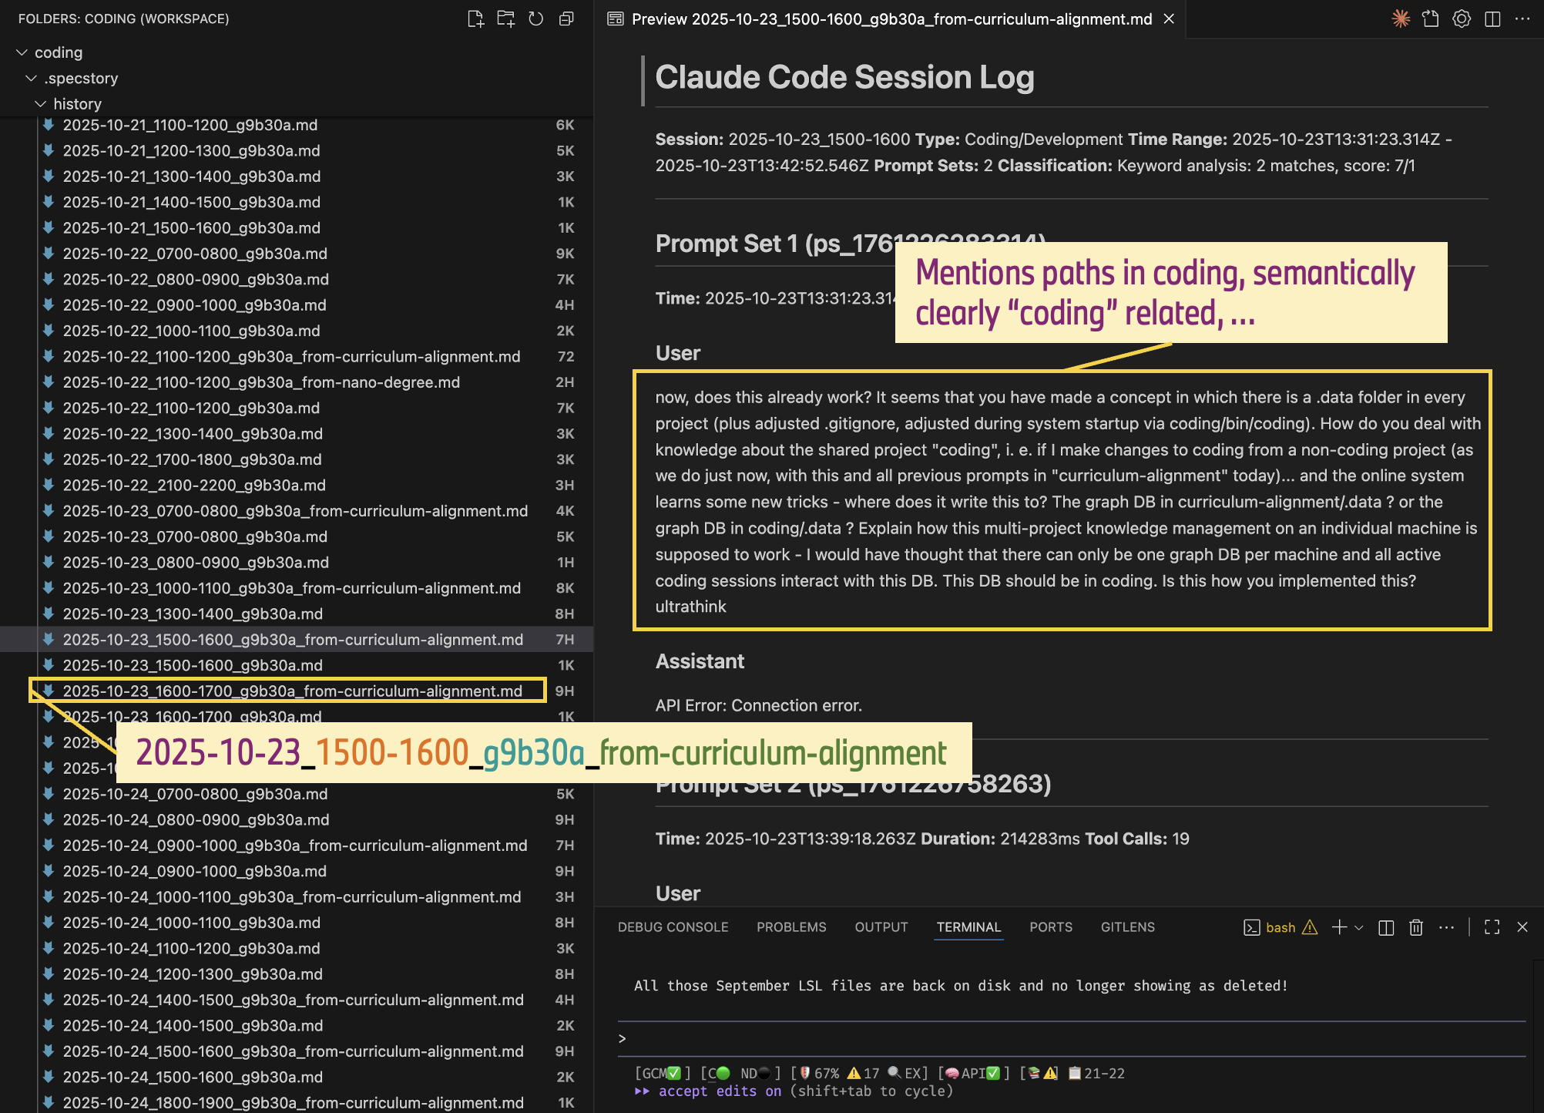Click the 'API Error: Connection error.' text
The width and height of the screenshot is (1544, 1113).
point(758,705)
